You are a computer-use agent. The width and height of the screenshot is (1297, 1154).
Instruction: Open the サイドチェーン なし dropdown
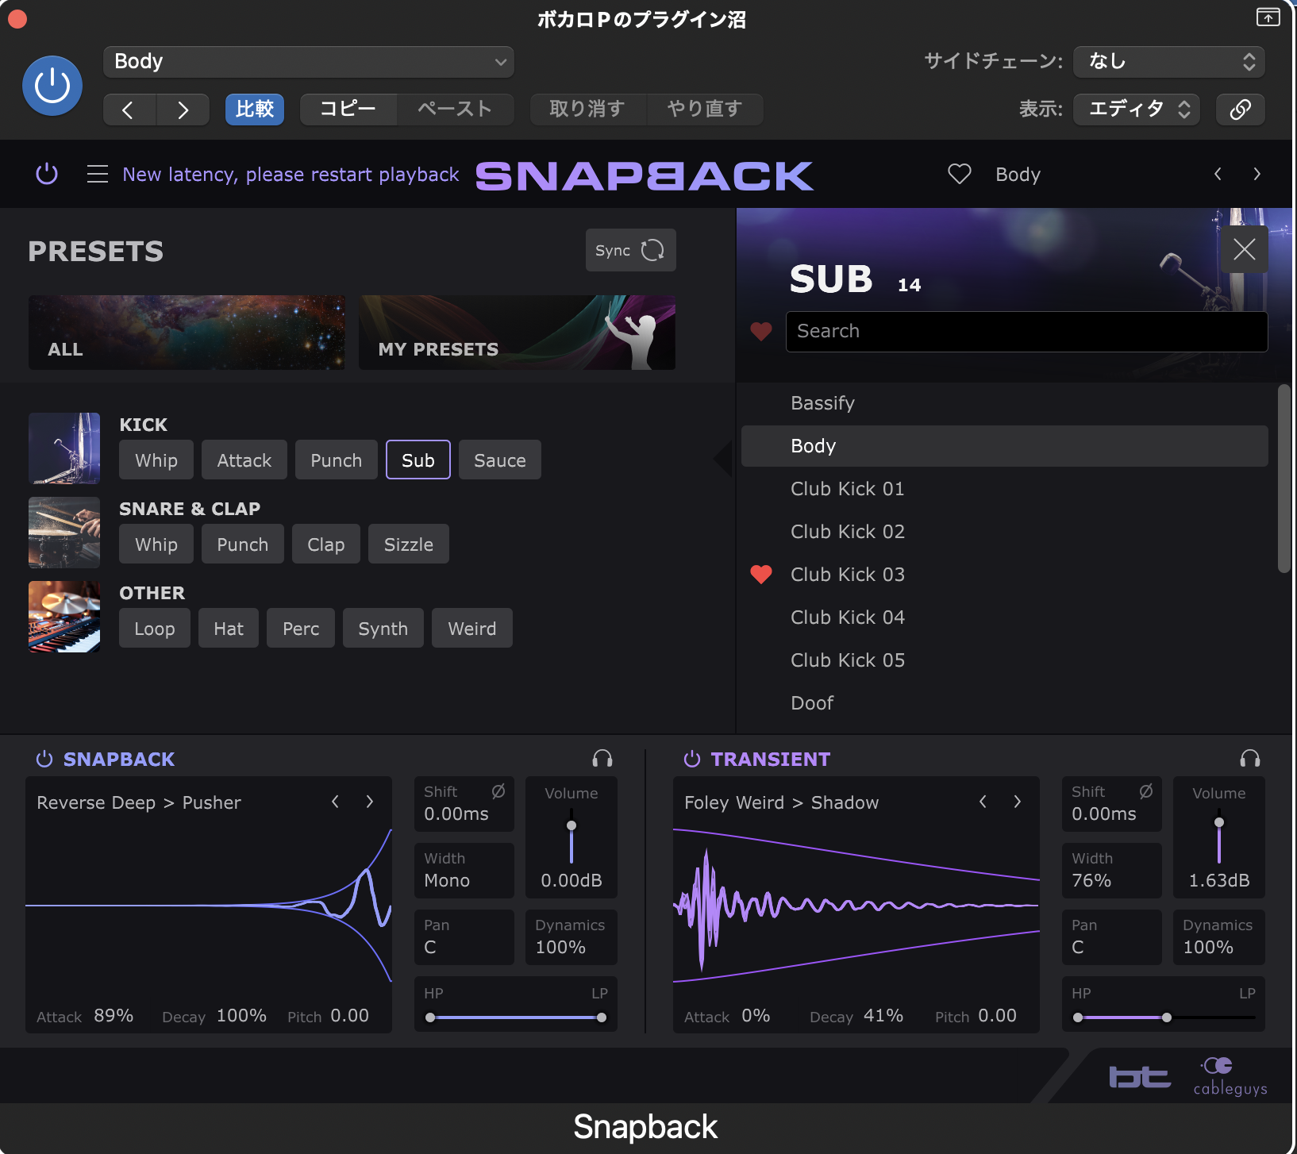click(x=1169, y=62)
